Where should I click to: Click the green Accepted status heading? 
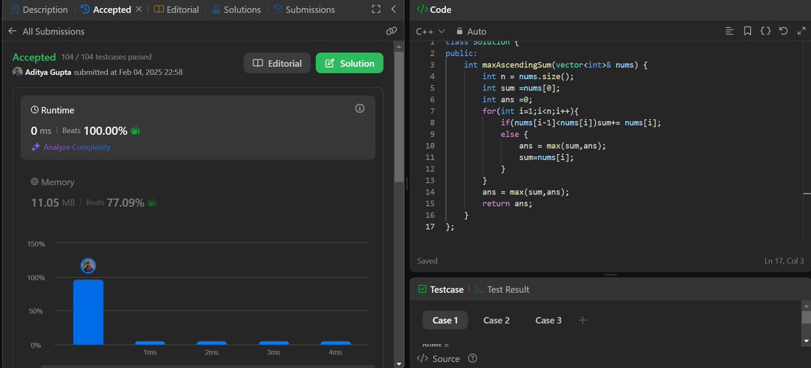click(34, 57)
